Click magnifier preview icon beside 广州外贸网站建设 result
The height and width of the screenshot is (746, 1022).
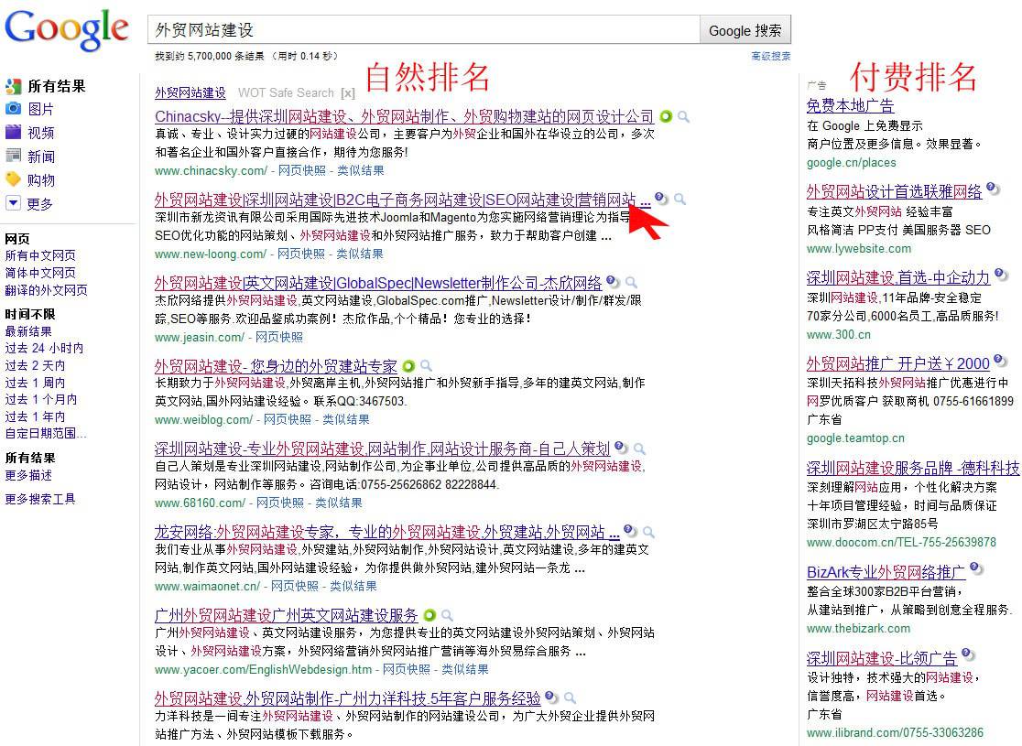pyautogui.click(x=447, y=615)
